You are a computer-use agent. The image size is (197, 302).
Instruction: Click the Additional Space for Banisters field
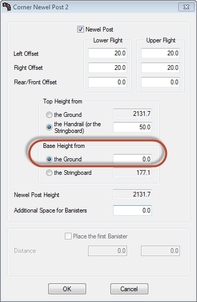(132, 210)
